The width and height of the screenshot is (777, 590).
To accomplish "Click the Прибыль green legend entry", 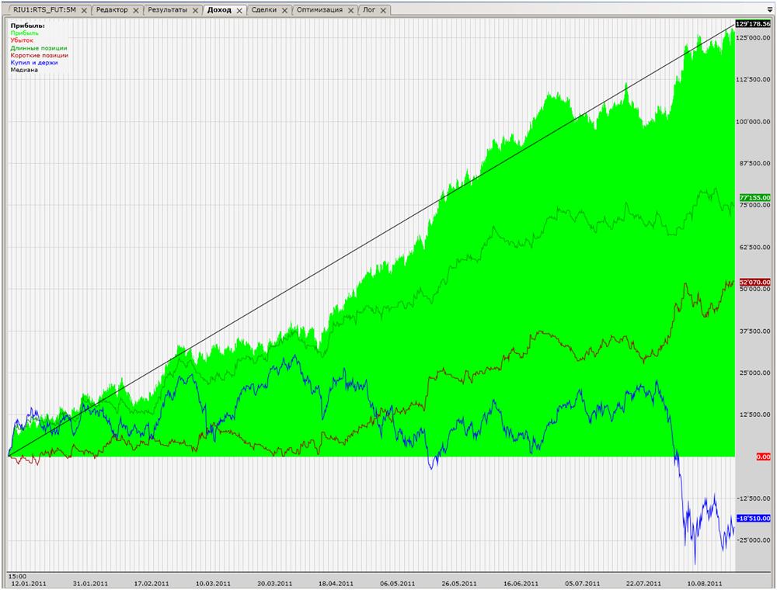I will (24, 33).
